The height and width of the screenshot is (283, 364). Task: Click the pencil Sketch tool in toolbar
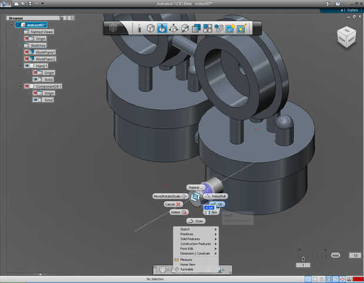(x=139, y=28)
